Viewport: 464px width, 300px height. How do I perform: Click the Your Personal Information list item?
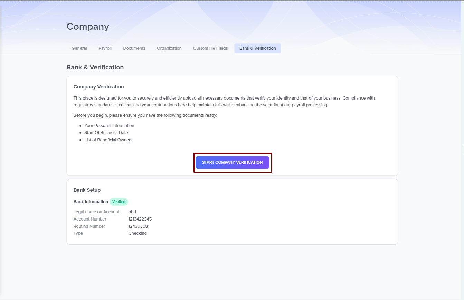109,126
